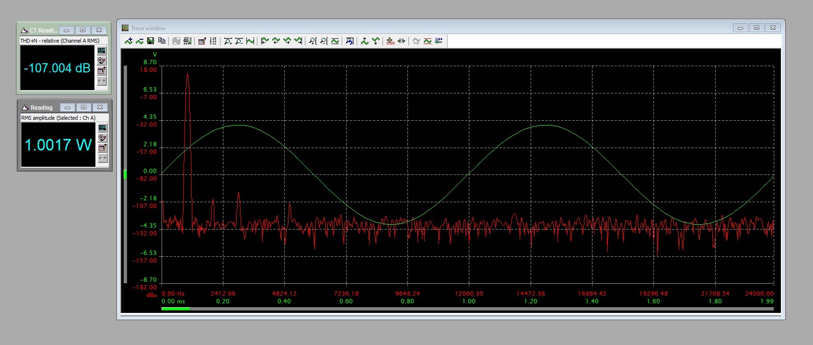The width and height of the screenshot is (813, 345).
Task: Click the move trace up arrow icon
Action: [x=364, y=41]
